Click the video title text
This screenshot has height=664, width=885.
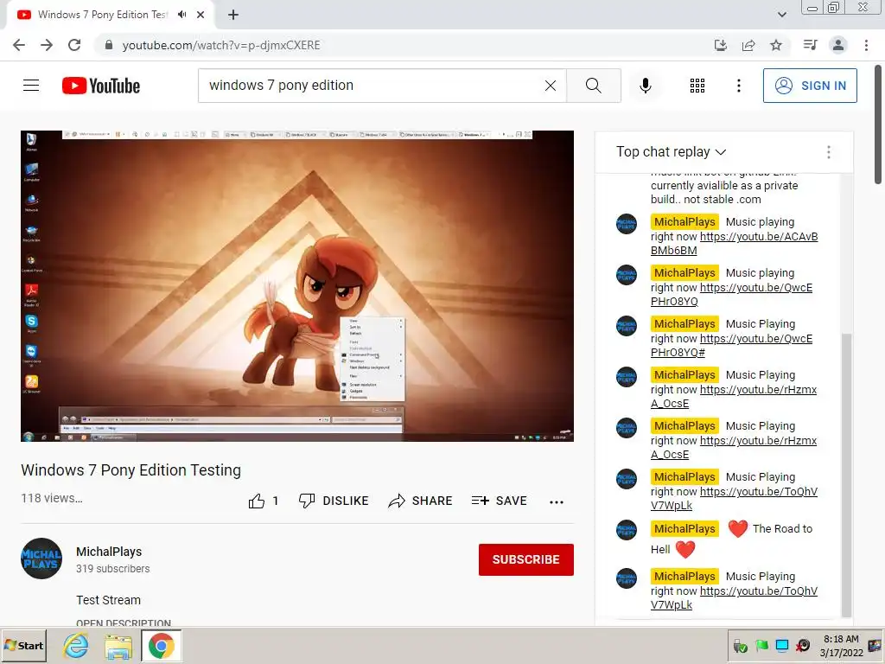pos(131,470)
